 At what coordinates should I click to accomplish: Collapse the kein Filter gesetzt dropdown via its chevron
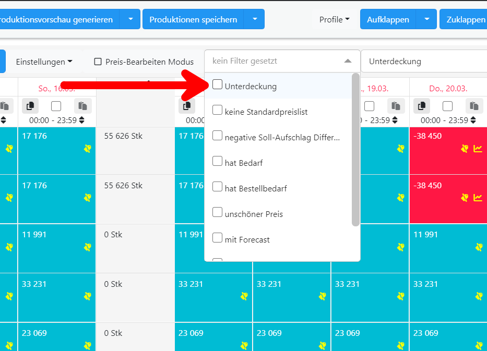[348, 61]
